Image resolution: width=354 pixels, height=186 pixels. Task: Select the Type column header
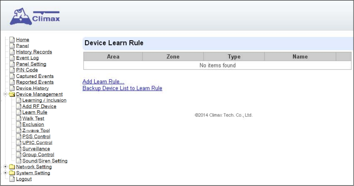coord(234,57)
